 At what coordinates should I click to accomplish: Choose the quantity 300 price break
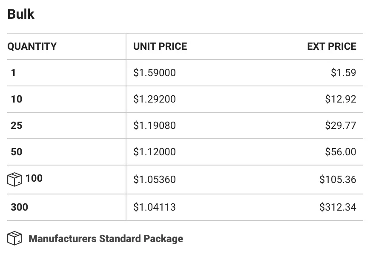(x=185, y=208)
